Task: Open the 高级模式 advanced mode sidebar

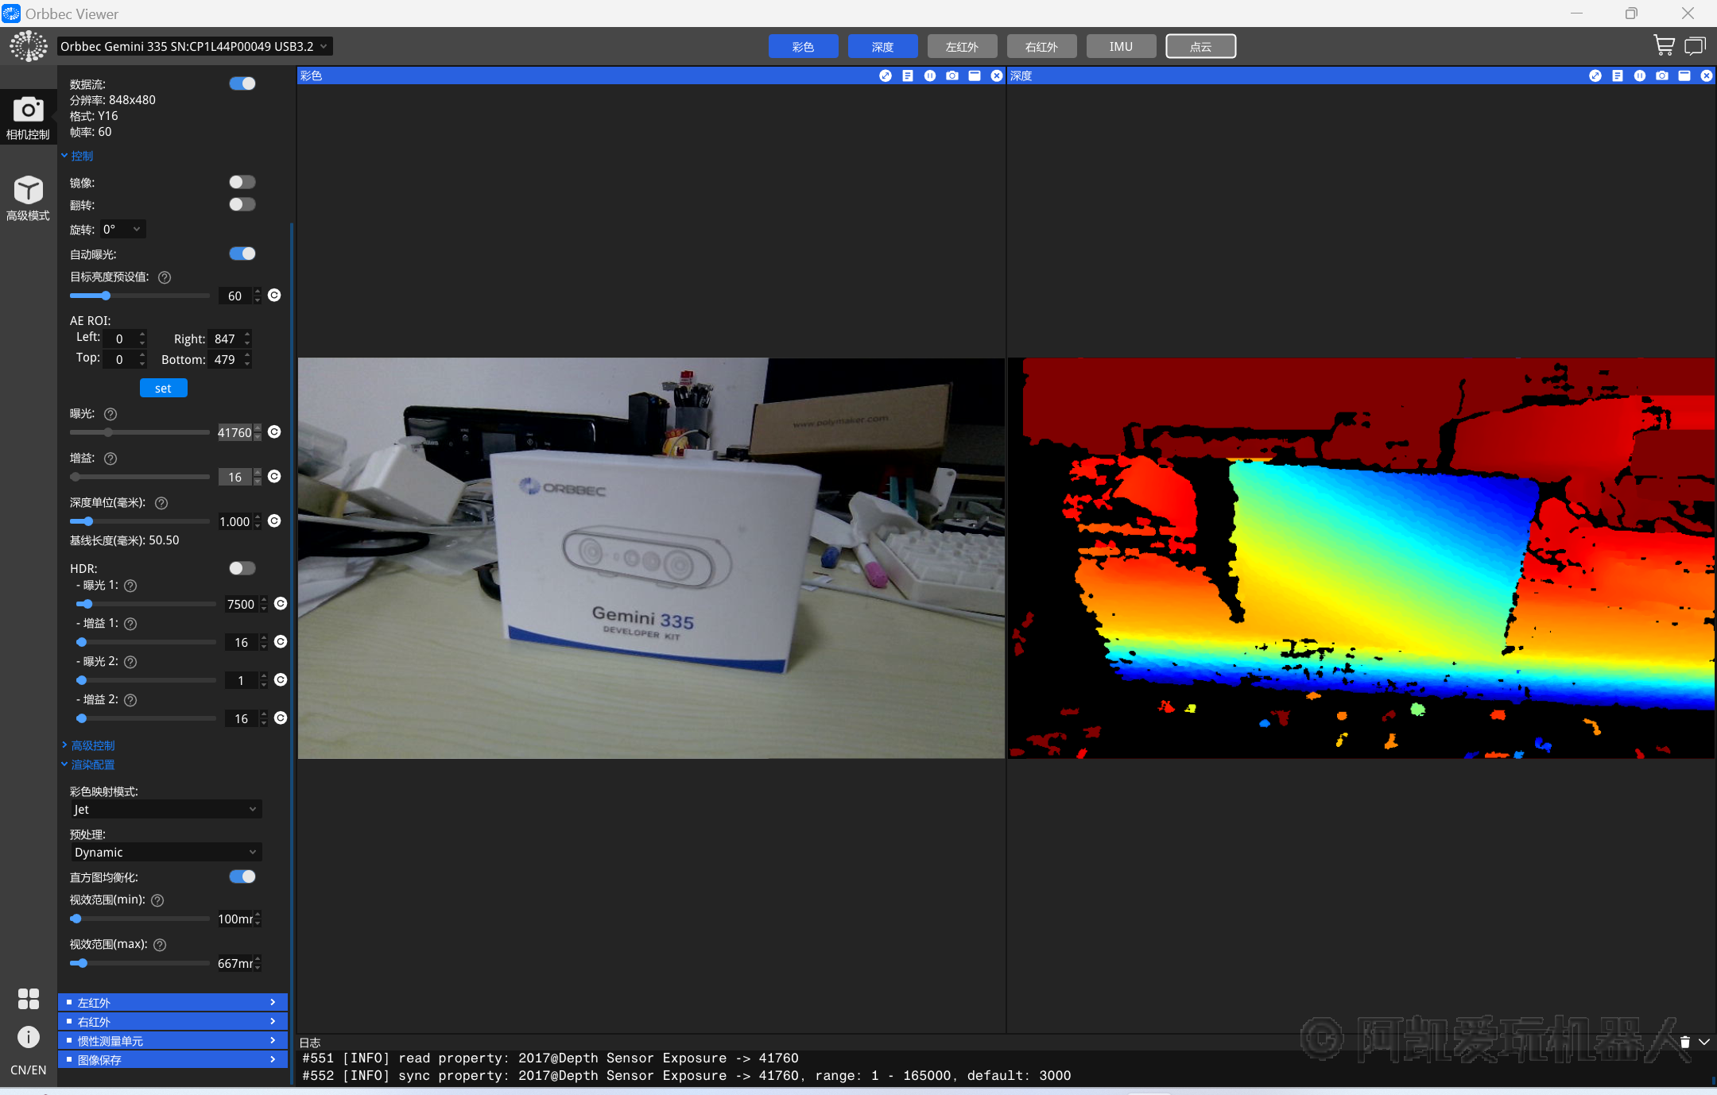Action: click(x=28, y=198)
